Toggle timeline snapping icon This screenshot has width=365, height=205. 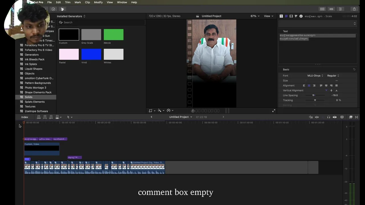click(334, 117)
